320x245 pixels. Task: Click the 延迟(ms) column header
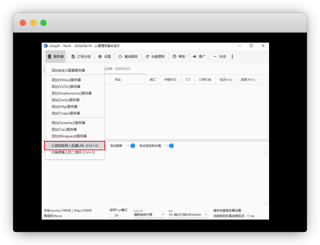point(226,80)
